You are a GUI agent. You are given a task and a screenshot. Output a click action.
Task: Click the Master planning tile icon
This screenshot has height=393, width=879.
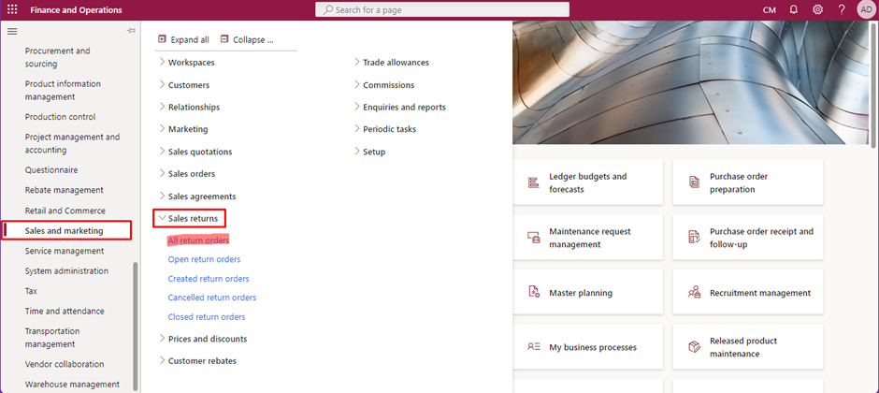click(x=534, y=292)
